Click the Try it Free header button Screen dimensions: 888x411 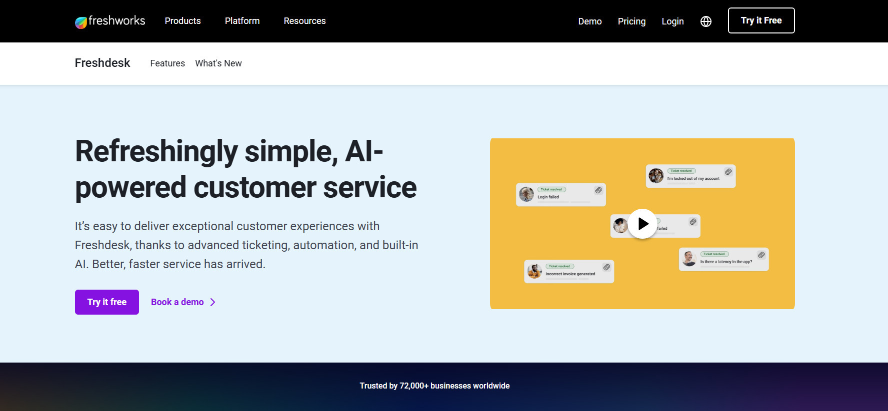tap(761, 20)
